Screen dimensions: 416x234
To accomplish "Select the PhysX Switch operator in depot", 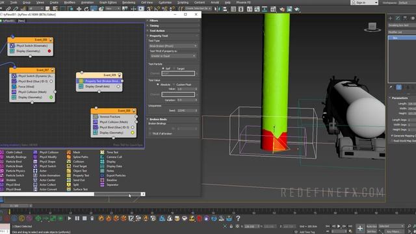I will pyautogui.click(x=45, y=166).
